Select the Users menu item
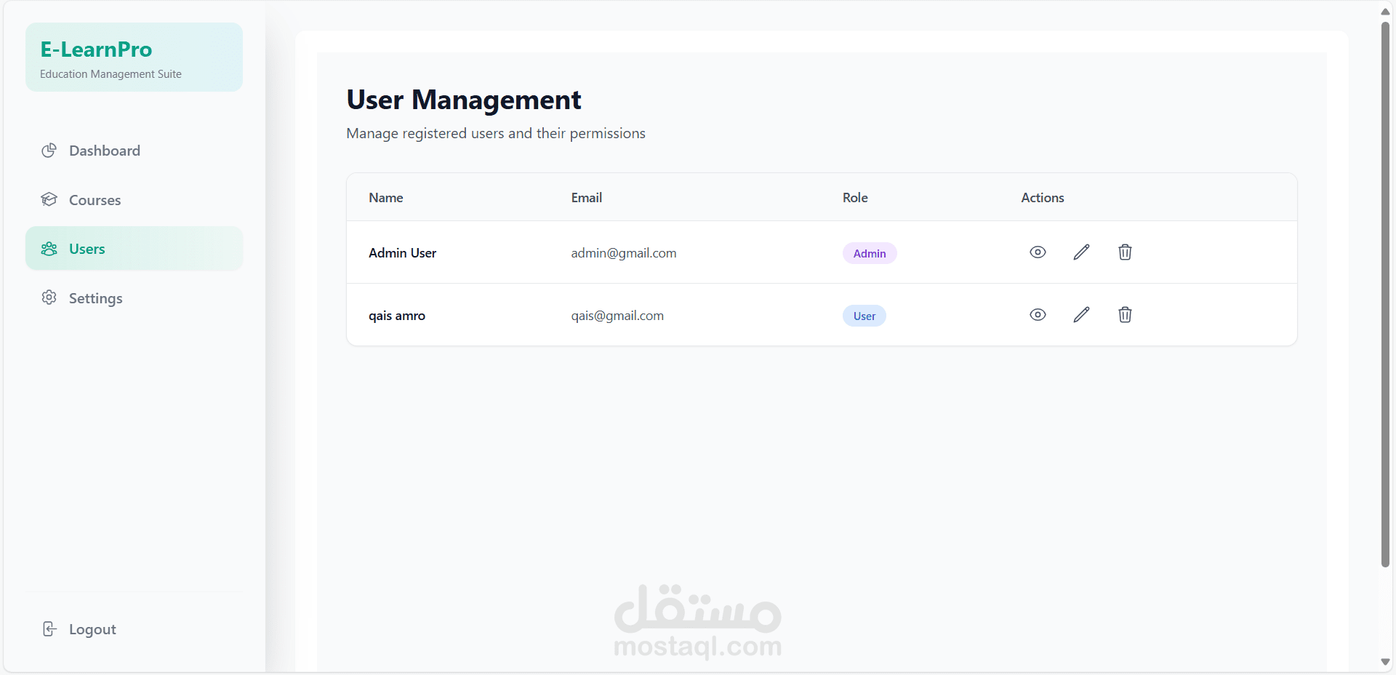Image resolution: width=1396 pixels, height=675 pixels. pyautogui.click(x=135, y=249)
